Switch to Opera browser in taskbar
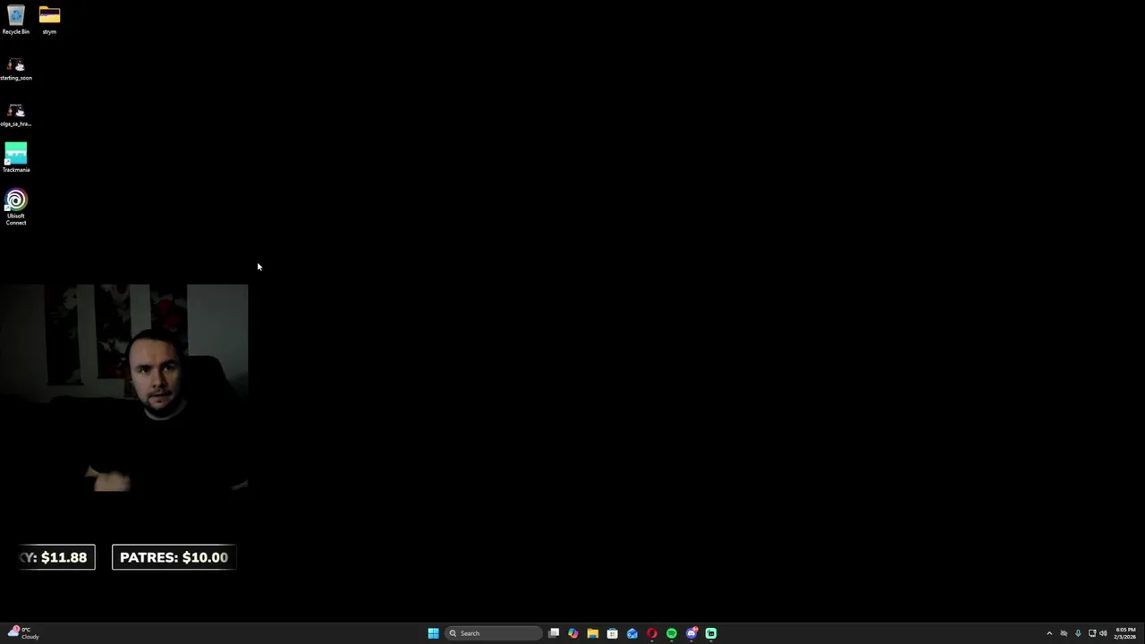 pyautogui.click(x=652, y=633)
